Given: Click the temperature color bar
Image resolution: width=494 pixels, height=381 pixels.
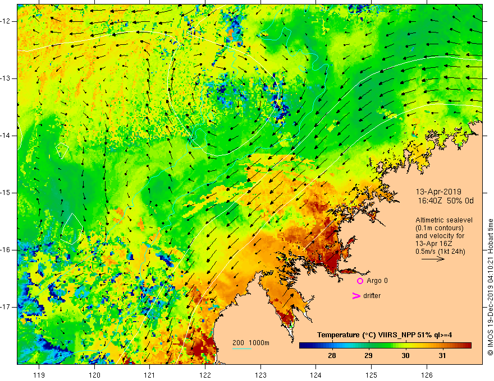Looking at the screenshot, I should coord(385,346).
